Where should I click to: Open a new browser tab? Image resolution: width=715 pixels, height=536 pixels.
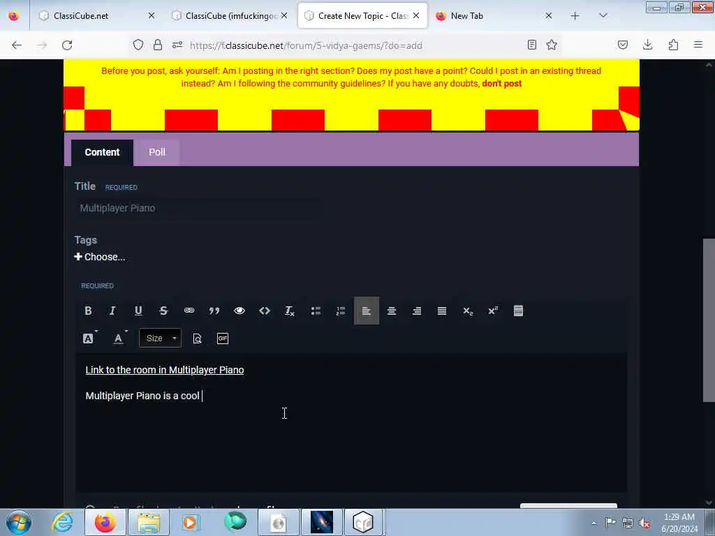(x=575, y=16)
